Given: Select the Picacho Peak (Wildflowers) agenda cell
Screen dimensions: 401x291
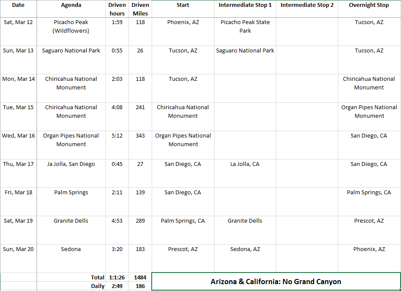Looking at the screenshot, I should point(71,26).
